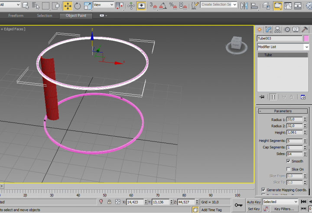Activate the Select and Rotate tool
This screenshot has width=312, height=213.
point(78,6)
